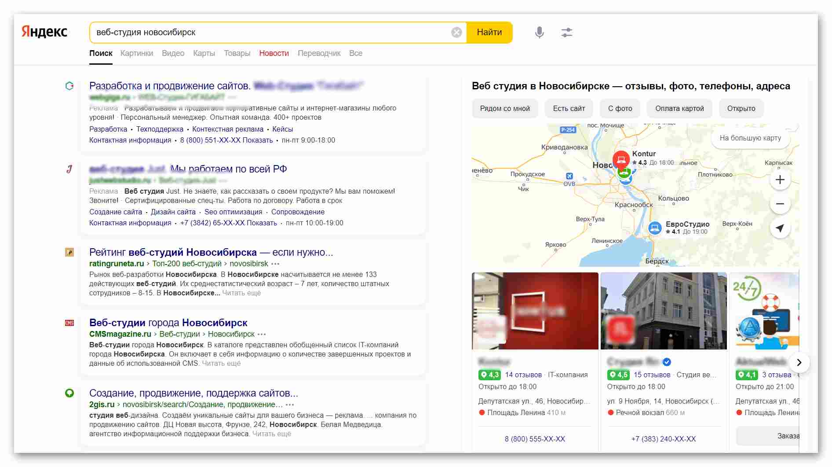This screenshot has width=832, height=467.
Task: Switch to the Картинки tab
Action: point(137,53)
